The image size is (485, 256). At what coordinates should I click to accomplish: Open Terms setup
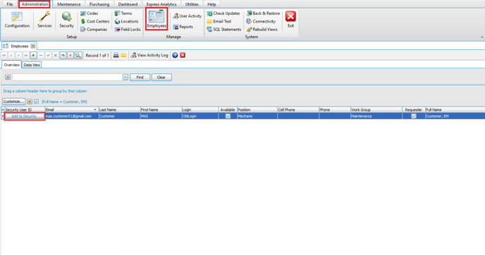[x=123, y=13]
